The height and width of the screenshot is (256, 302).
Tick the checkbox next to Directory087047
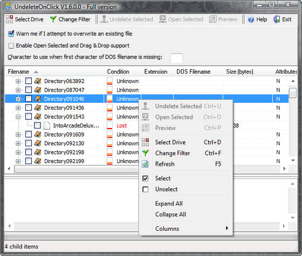click(x=29, y=90)
